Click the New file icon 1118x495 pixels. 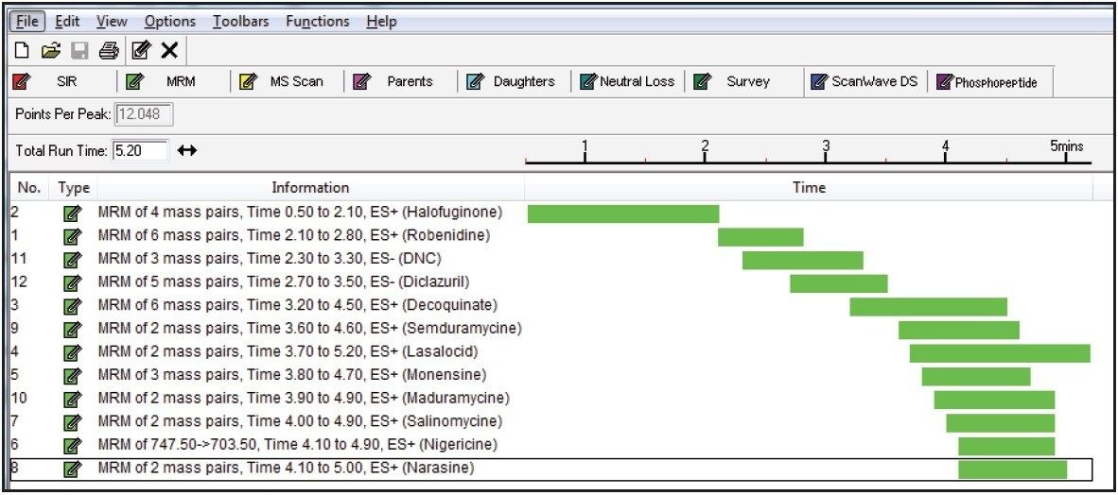tap(22, 51)
